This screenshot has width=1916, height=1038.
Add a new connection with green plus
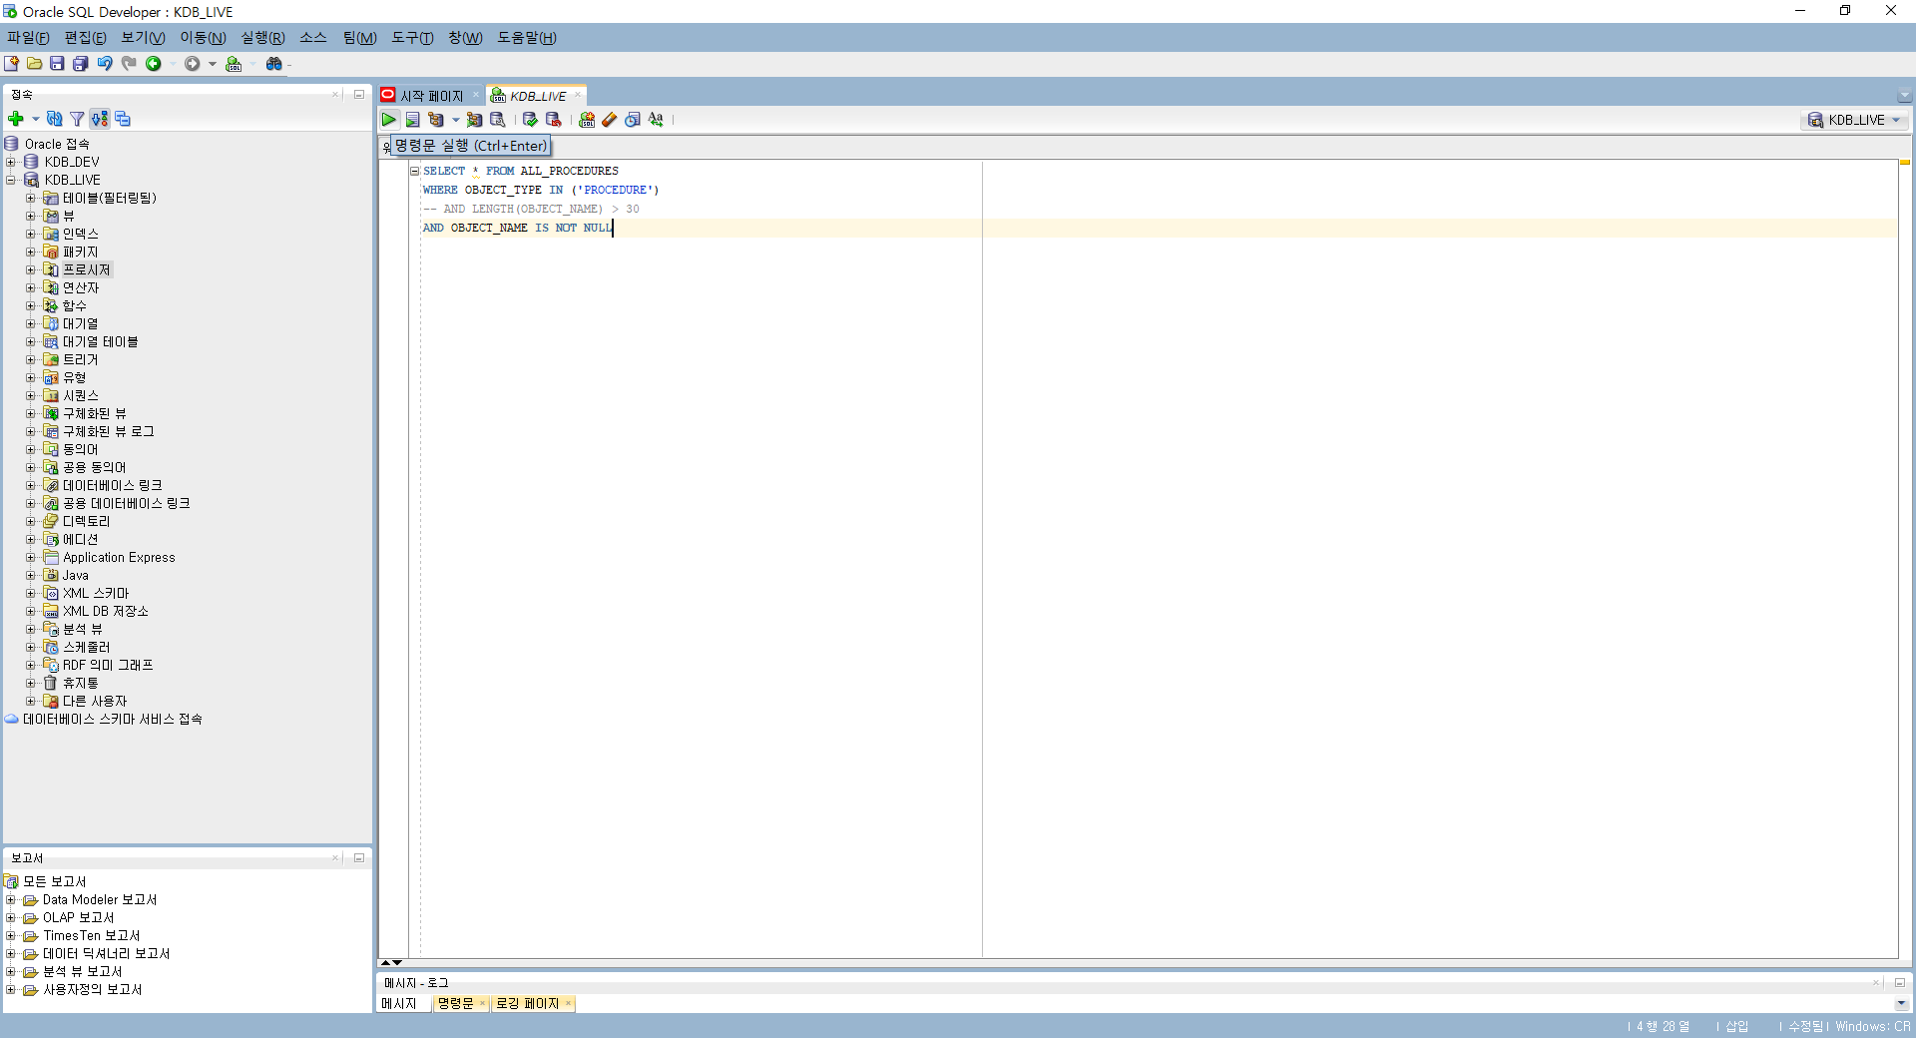tap(16, 119)
